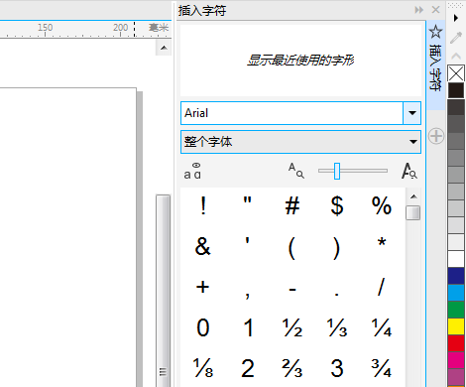This screenshot has width=466, height=387.
Task: Click the canvas vertical scroll-up arrow
Action: [164, 48]
